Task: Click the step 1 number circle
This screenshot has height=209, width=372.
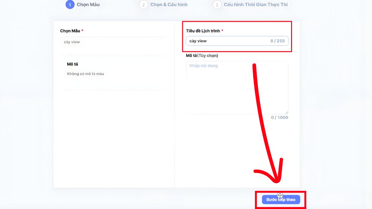Action: [x=70, y=5]
